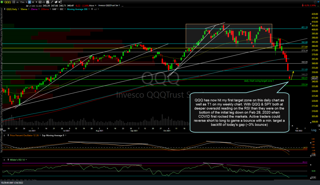Click the 10:29:44 AM 1/24/2022 timestamp
This screenshot has height=185, width=320.
12,183
